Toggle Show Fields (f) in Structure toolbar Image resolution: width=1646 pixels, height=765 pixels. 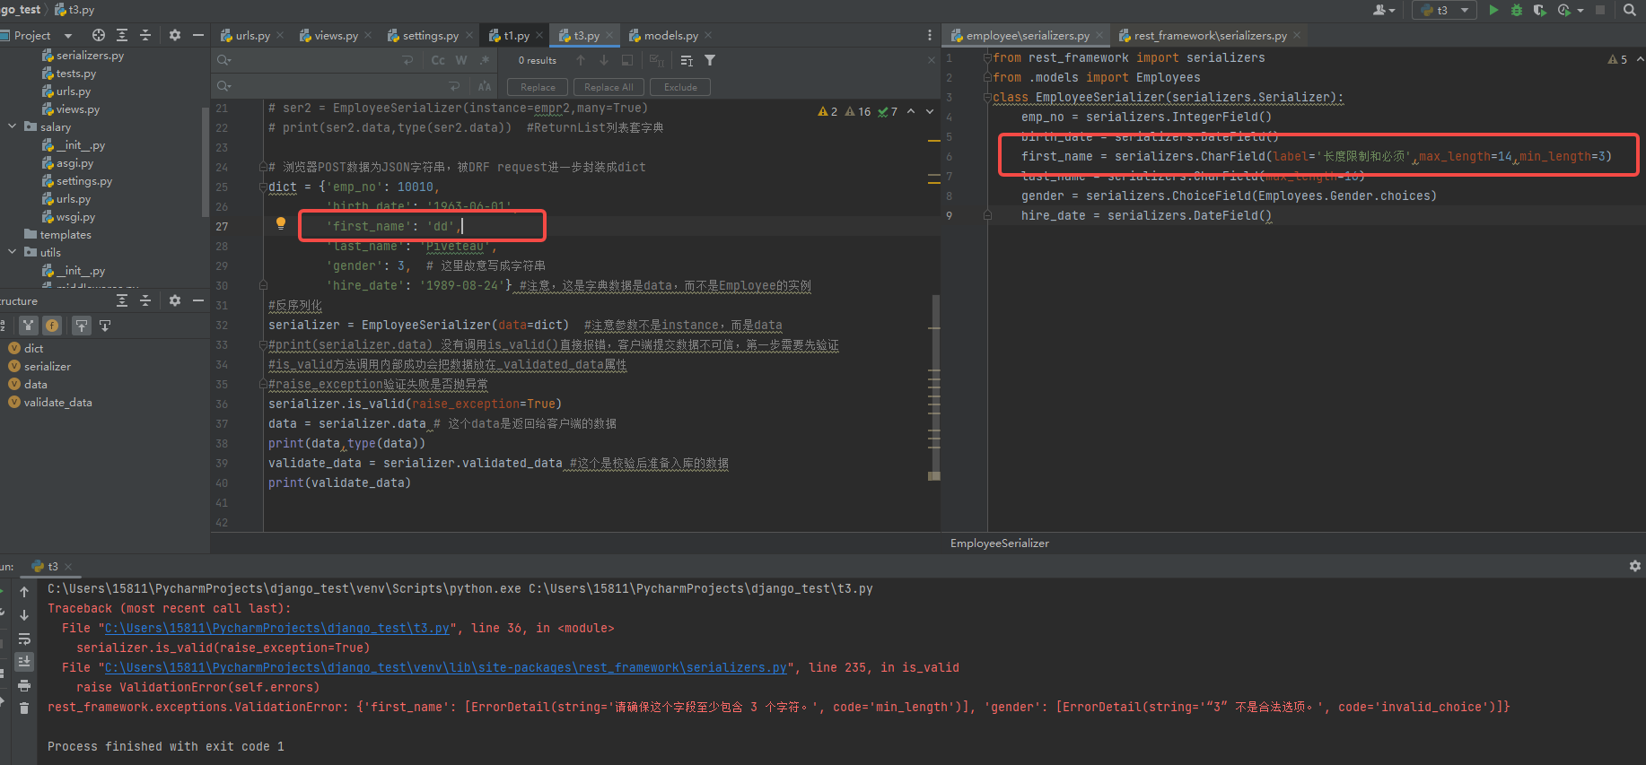(x=52, y=326)
